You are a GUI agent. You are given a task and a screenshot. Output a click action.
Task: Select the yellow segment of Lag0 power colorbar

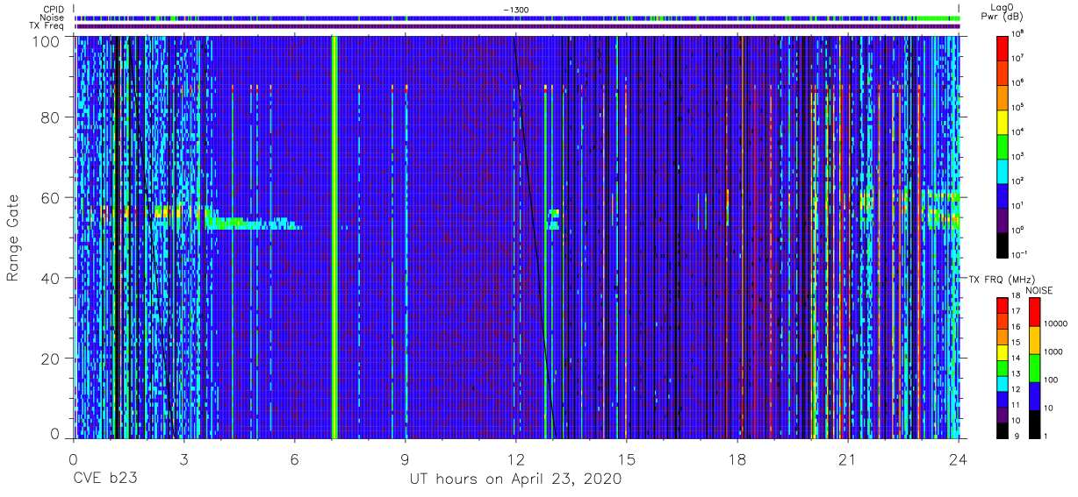tap(1004, 121)
